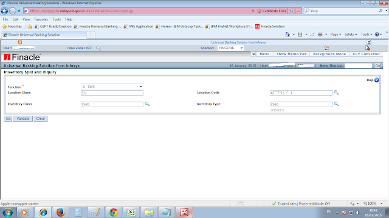Click the Go button below the form
This screenshot has width=389, height=218.
point(8,119)
